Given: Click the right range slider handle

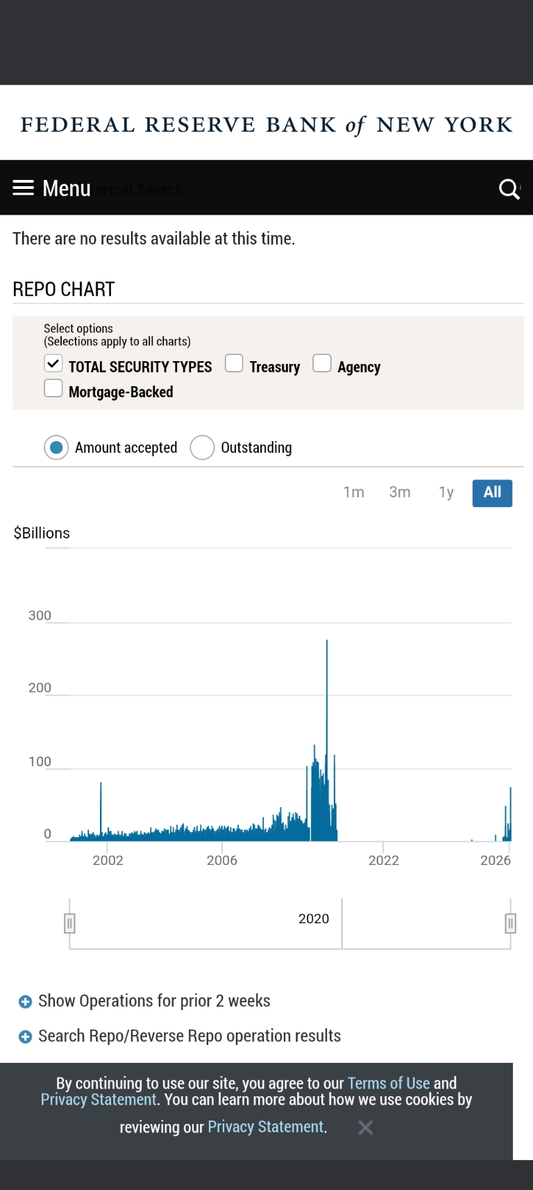Looking at the screenshot, I should click(511, 923).
